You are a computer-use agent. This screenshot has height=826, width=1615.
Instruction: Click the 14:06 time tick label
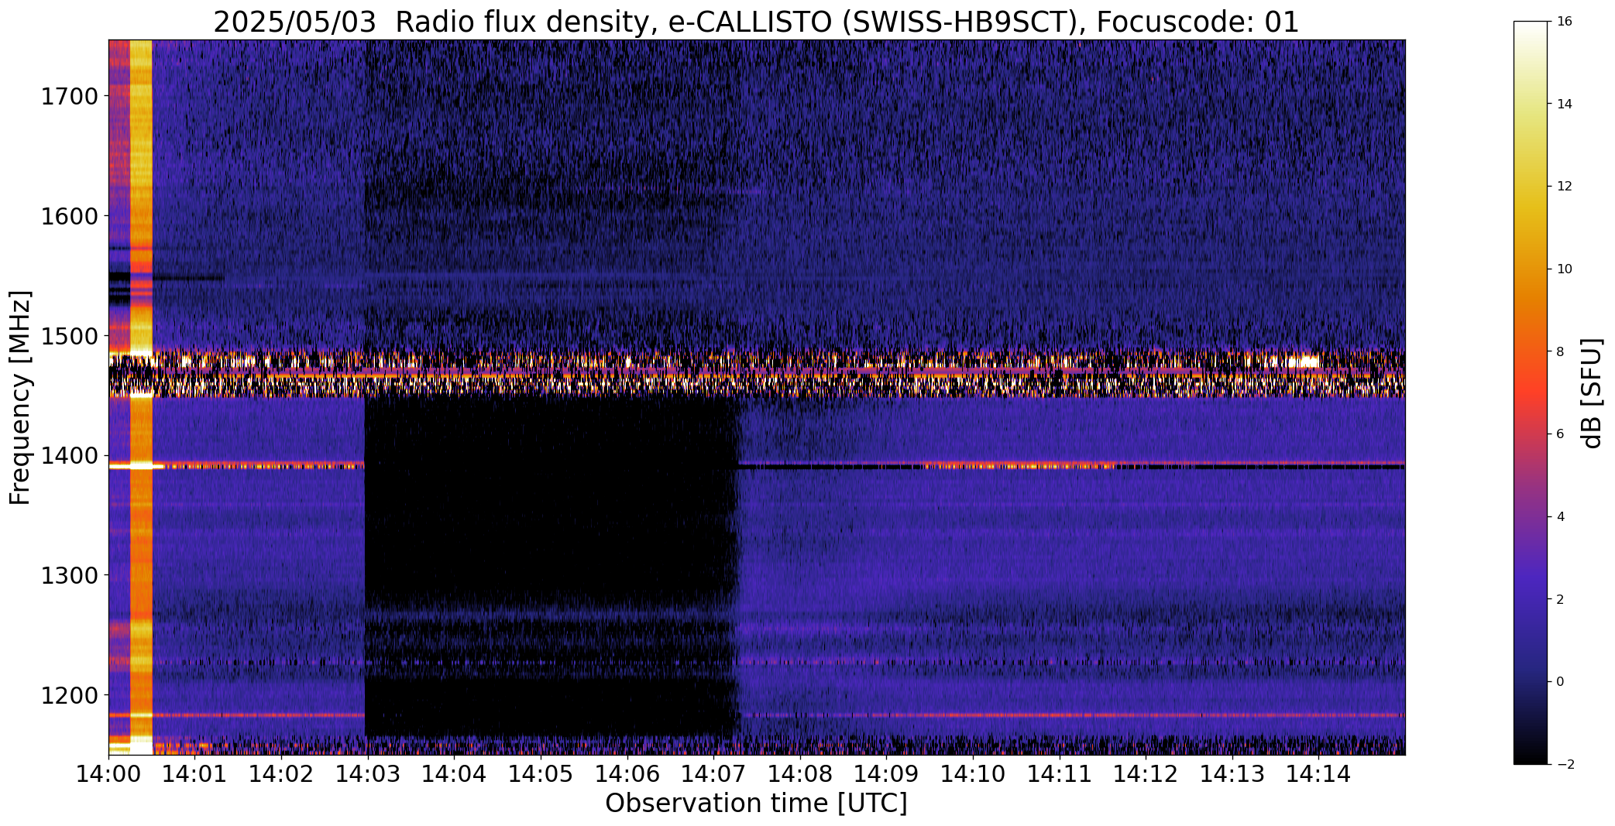[627, 773]
